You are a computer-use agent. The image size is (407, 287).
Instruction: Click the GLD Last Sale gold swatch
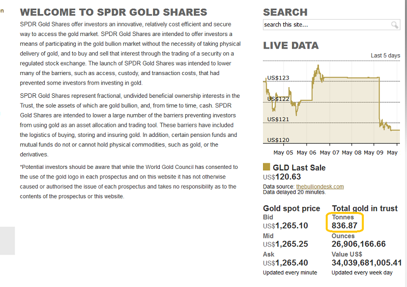266,167
